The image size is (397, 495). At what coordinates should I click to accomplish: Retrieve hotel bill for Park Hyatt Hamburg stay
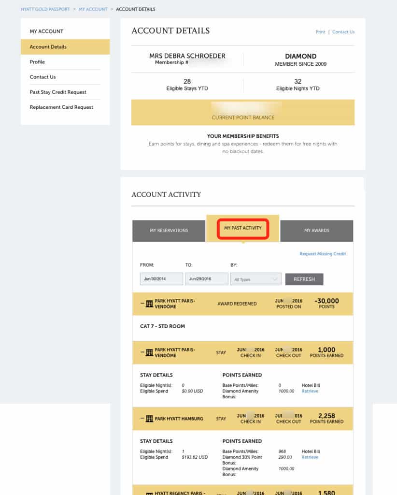(310, 457)
